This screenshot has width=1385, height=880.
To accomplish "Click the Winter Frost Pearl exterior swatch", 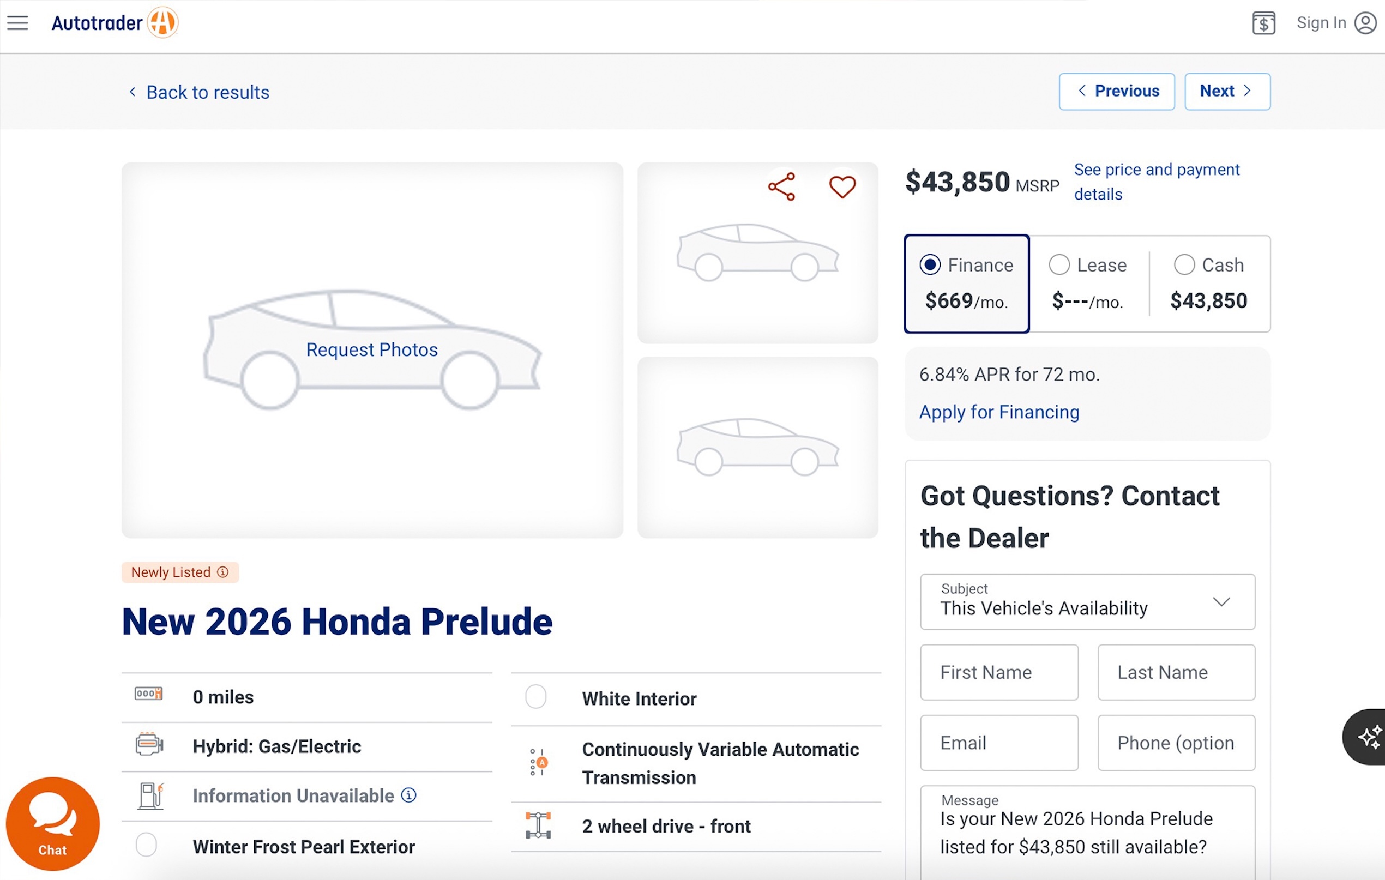I will pos(146,845).
